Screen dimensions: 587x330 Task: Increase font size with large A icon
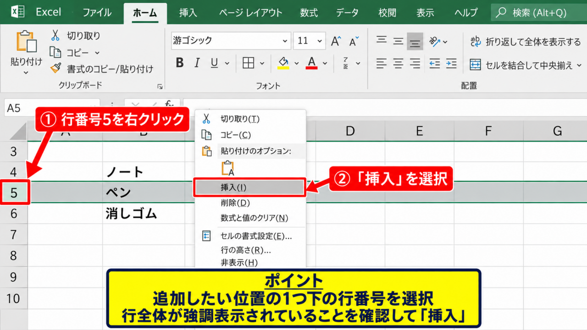336,41
